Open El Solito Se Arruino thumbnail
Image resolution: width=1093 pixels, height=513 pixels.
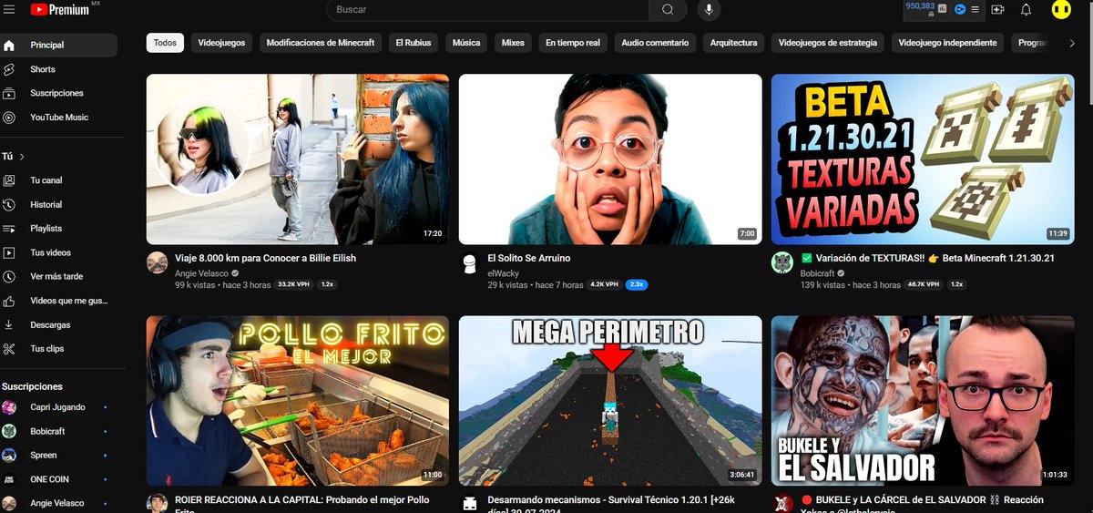pos(610,159)
